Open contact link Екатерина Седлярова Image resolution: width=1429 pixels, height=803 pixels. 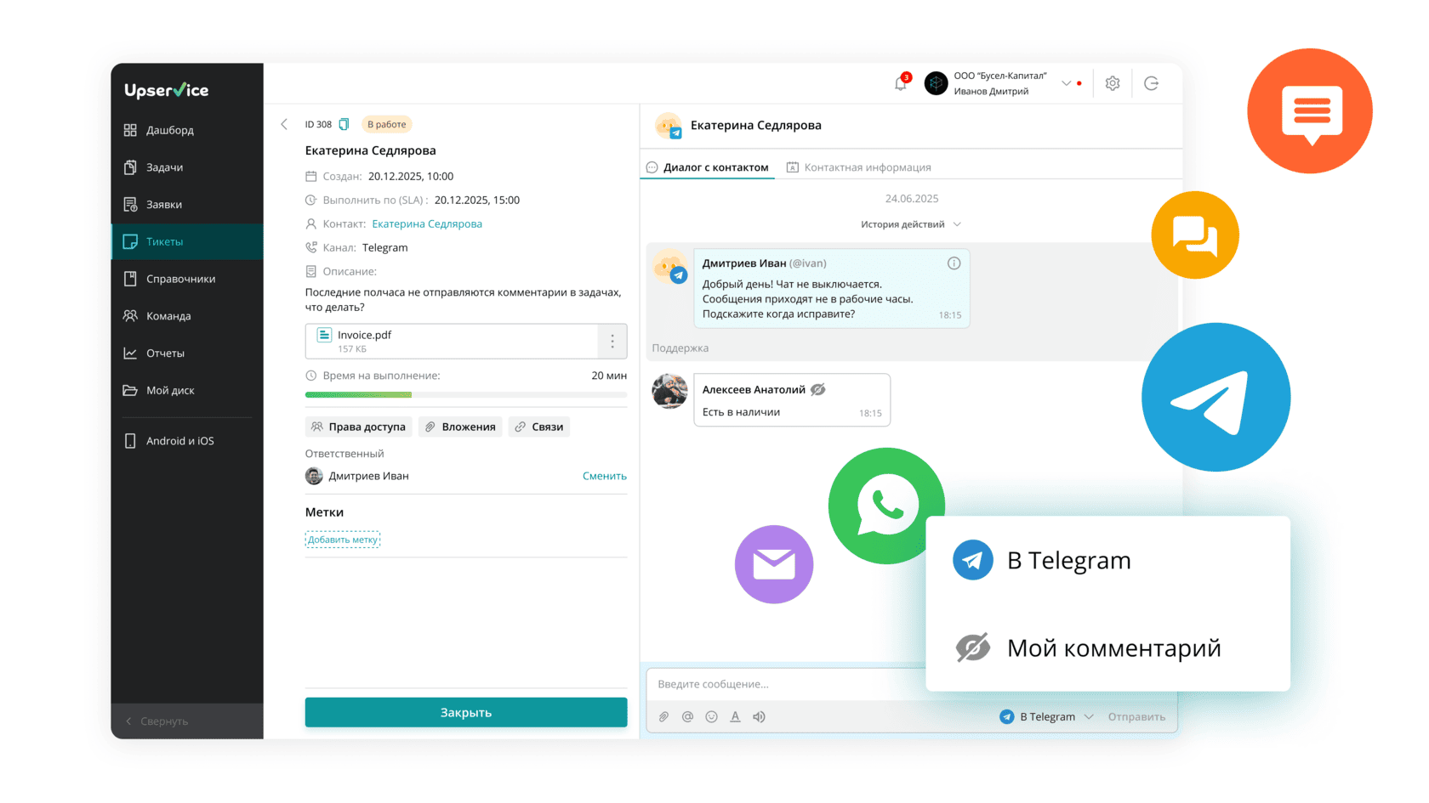point(427,224)
